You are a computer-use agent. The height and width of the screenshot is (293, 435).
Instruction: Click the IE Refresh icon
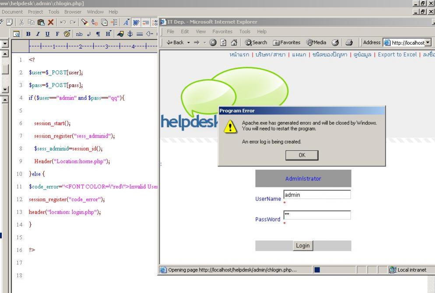pyautogui.click(x=223, y=42)
